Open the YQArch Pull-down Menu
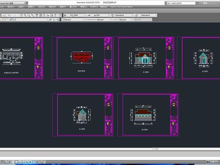Screen dimensions: 220x165 (121, 7)
